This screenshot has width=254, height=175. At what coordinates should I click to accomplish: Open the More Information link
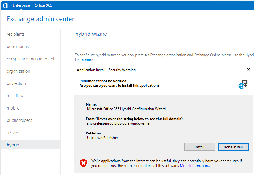[195, 166]
